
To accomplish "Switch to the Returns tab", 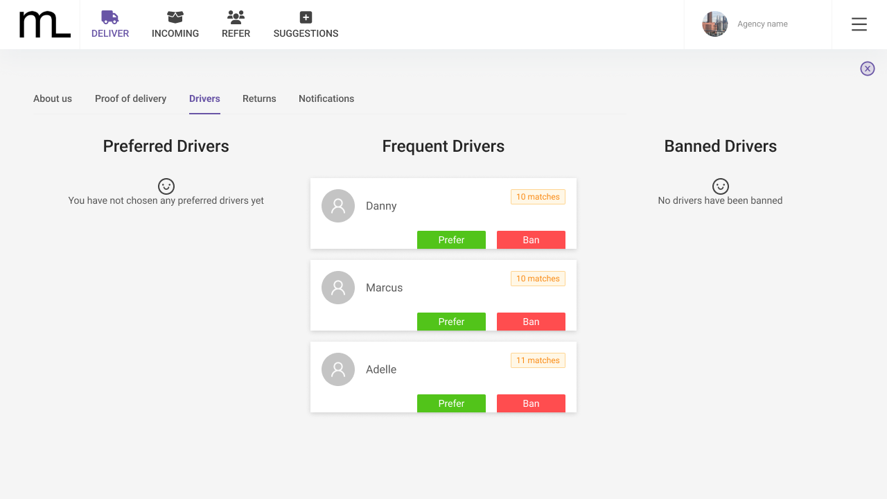I will [259, 98].
